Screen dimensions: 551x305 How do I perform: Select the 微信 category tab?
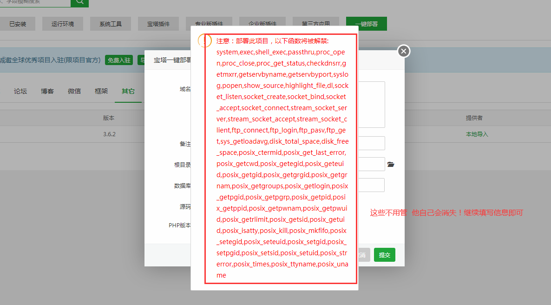74,92
